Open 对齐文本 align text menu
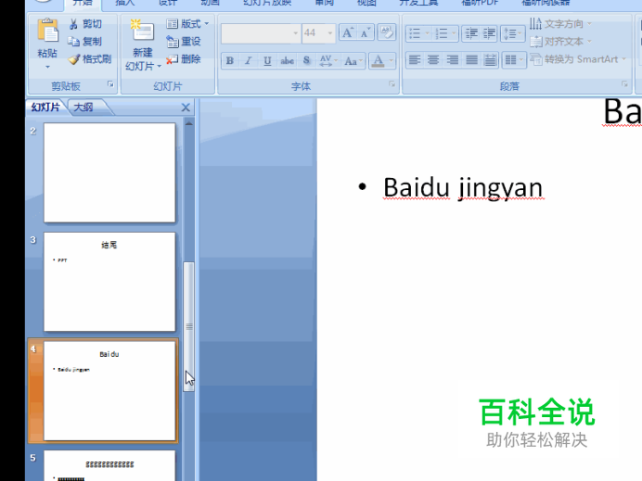Screen dimensions: 642x481 (560, 42)
